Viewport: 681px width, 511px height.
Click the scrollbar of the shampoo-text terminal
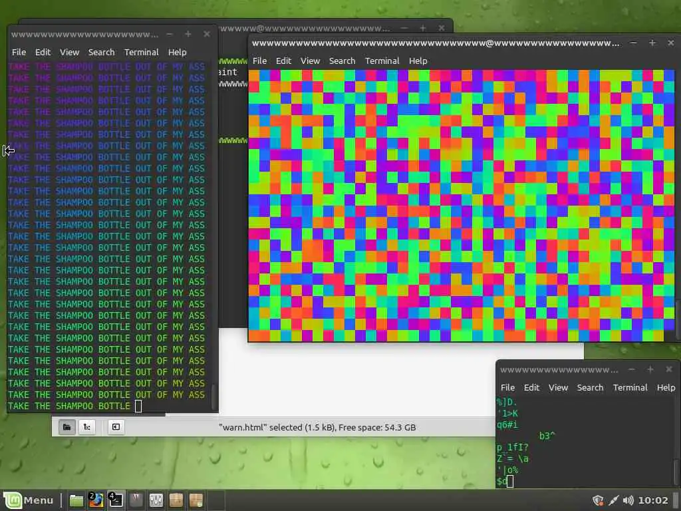(213, 396)
